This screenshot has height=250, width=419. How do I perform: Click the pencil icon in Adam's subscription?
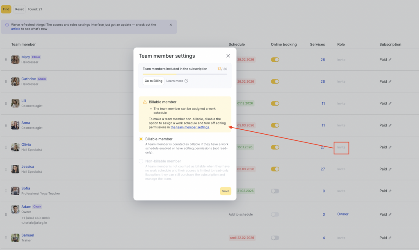tap(390, 214)
